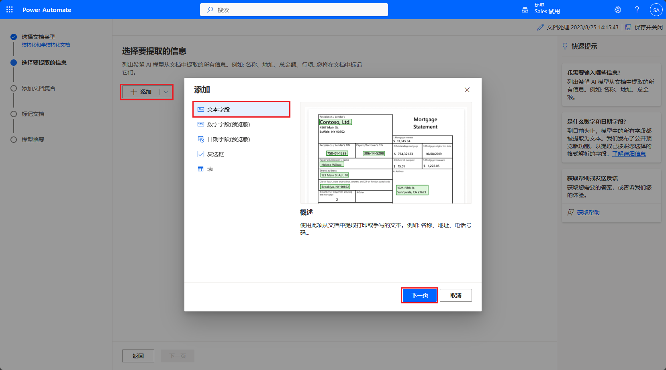
Task: Click the 获取帮助 link
Action: 588,212
